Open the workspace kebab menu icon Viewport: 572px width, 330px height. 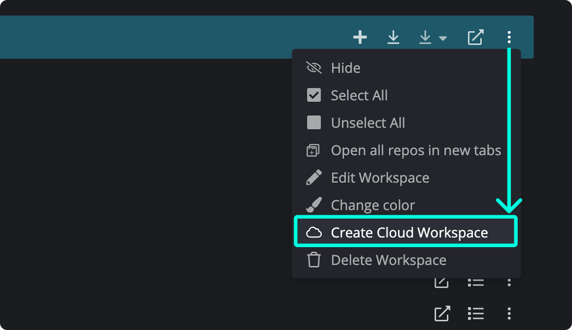pos(509,37)
